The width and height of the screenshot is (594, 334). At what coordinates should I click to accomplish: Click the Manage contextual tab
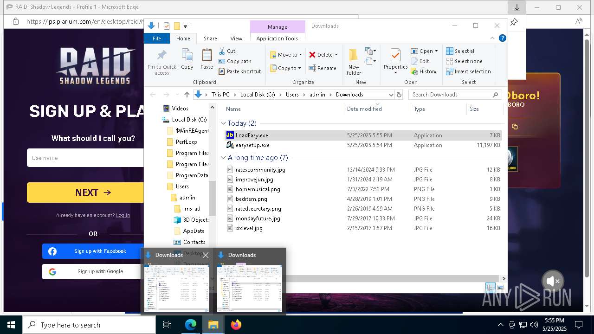[x=277, y=27]
